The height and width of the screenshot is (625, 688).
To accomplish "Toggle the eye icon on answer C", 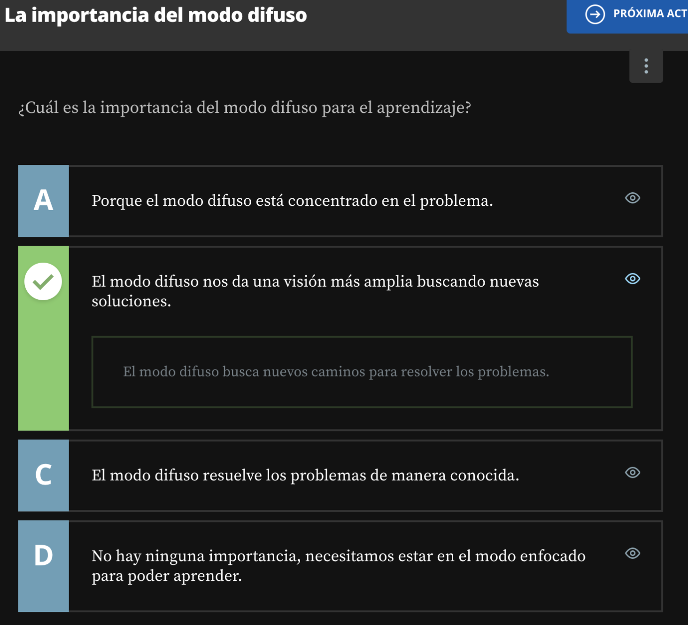I will tap(632, 472).
